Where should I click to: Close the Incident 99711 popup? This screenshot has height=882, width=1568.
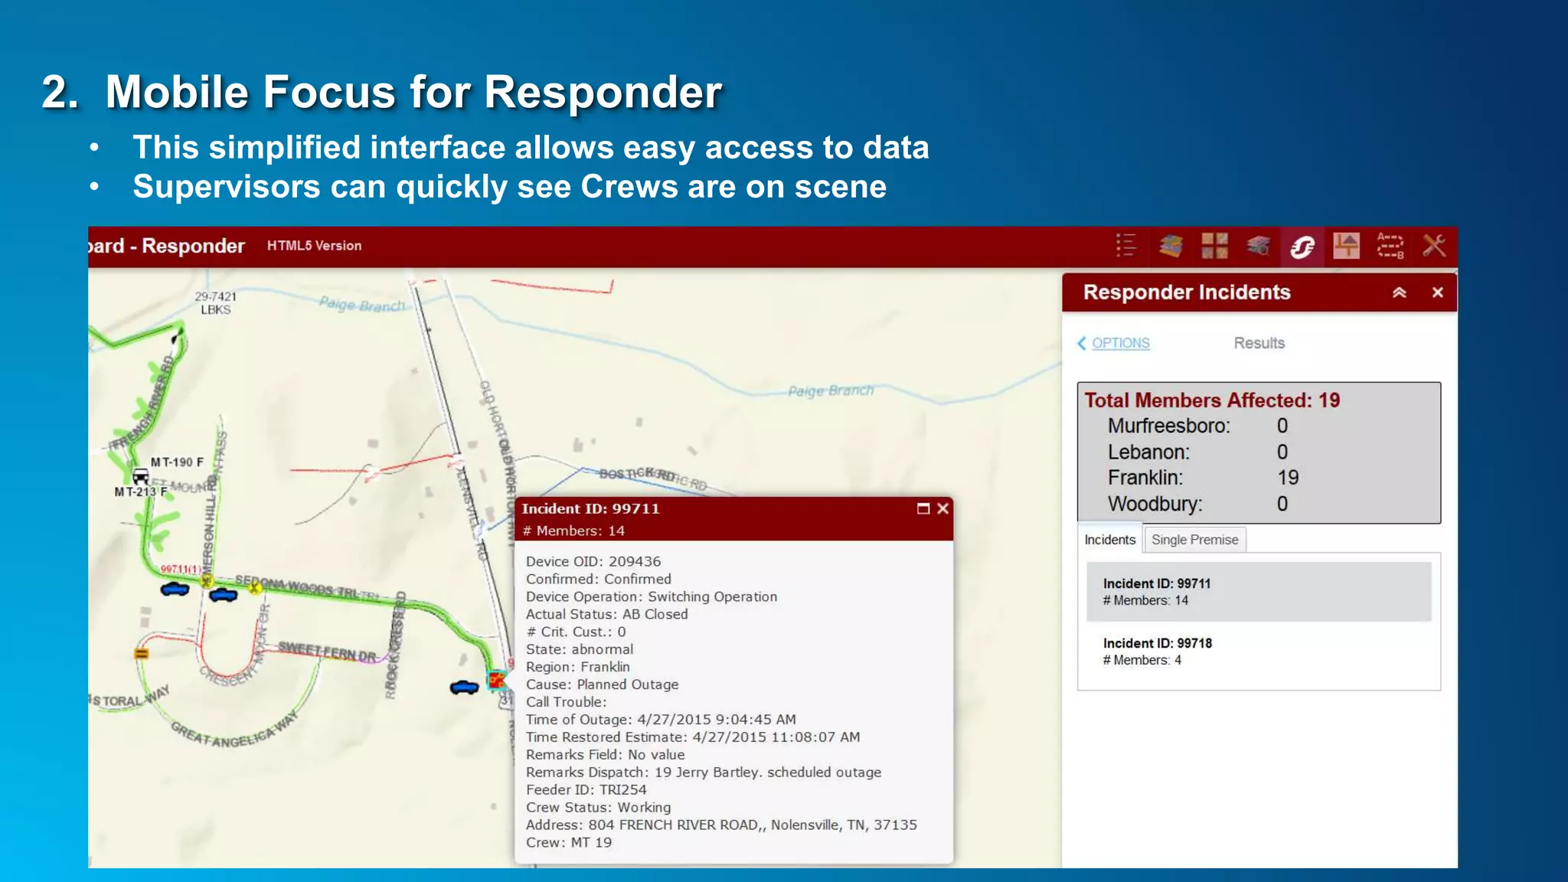point(943,508)
